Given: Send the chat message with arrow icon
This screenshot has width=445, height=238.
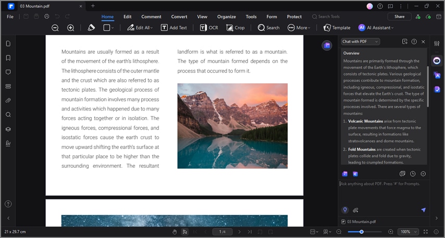Looking at the screenshot, I should (423, 210).
